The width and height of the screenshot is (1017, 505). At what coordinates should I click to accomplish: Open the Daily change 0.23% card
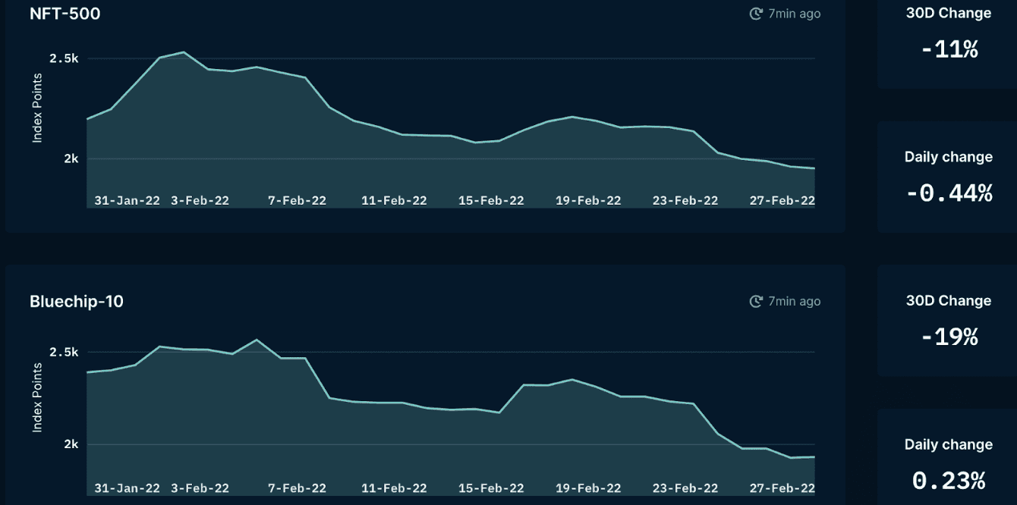click(x=948, y=463)
